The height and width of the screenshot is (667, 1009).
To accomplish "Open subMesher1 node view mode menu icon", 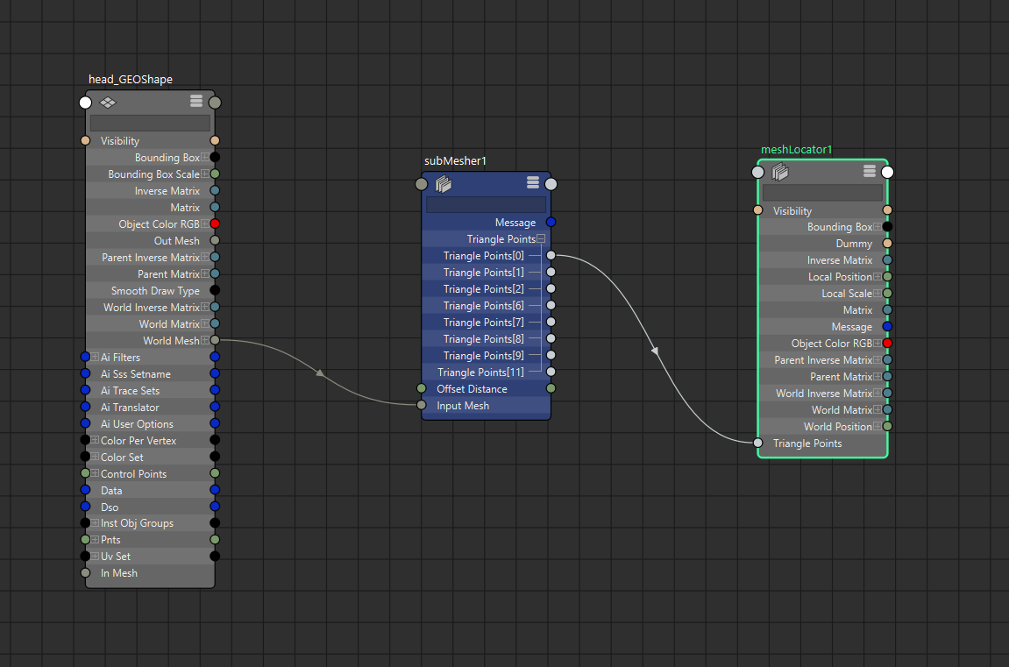I will point(533,182).
